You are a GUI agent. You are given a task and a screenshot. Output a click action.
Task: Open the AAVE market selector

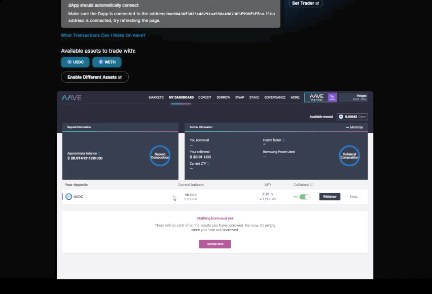coord(320,97)
